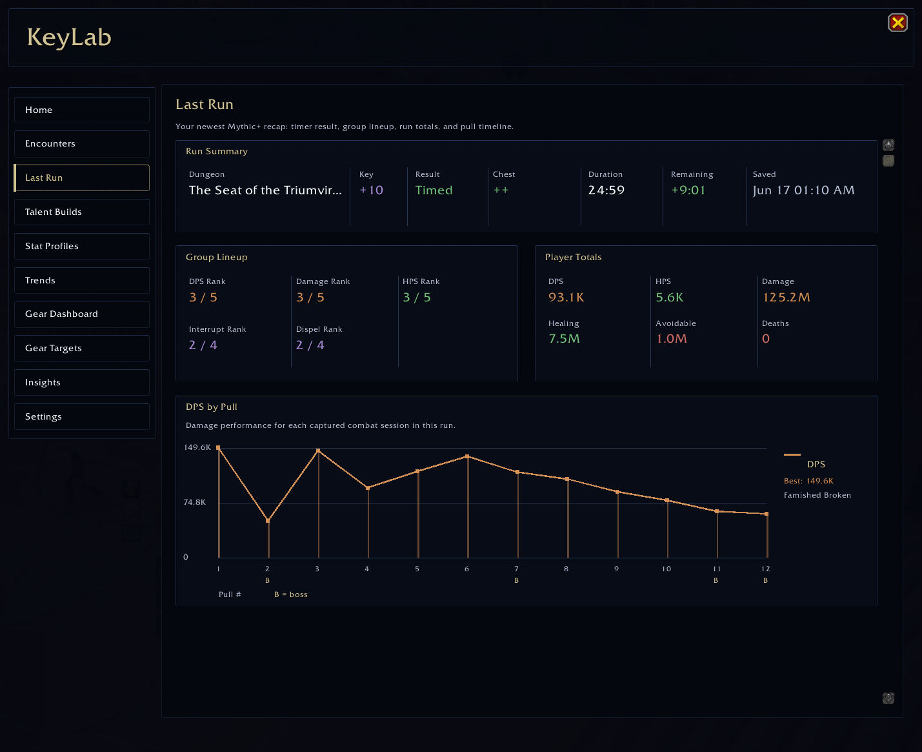Pick the pull 4 data point
Viewport: 922px width, 752px height.
pyautogui.click(x=368, y=488)
